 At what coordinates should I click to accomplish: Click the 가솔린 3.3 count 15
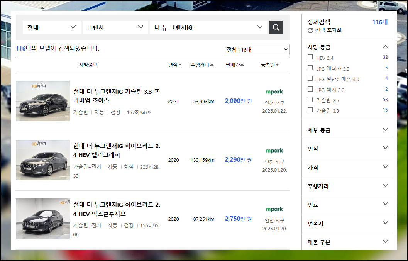(385, 110)
